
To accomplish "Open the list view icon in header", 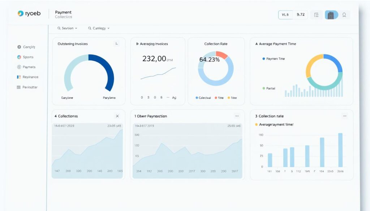I will pyautogui.click(x=317, y=15).
